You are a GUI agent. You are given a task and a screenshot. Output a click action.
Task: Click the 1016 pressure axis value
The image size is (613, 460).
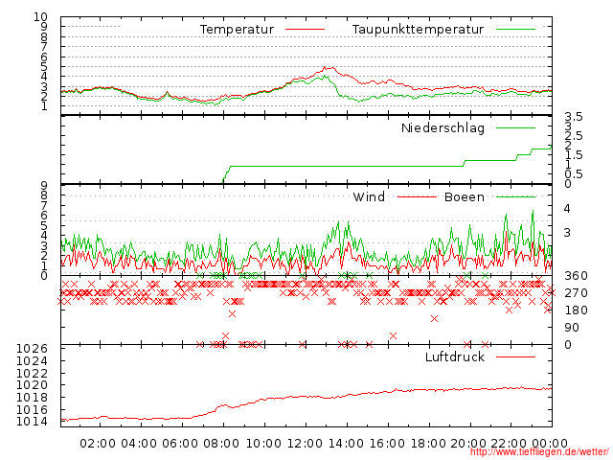32,410
